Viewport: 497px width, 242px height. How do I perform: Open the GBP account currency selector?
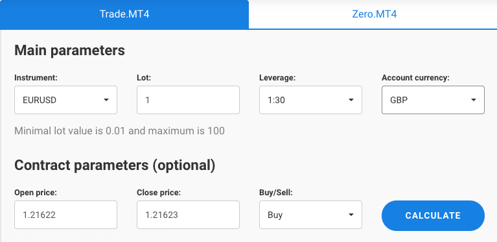pyautogui.click(x=433, y=100)
